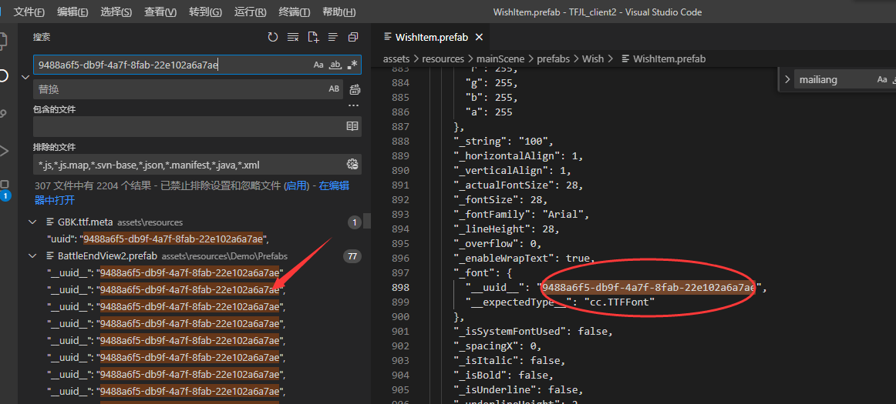Collapse the BattleEndView2.prefab result group
Image resolution: width=896 pixels, height=404 pixels.
[x=32, y=256]
